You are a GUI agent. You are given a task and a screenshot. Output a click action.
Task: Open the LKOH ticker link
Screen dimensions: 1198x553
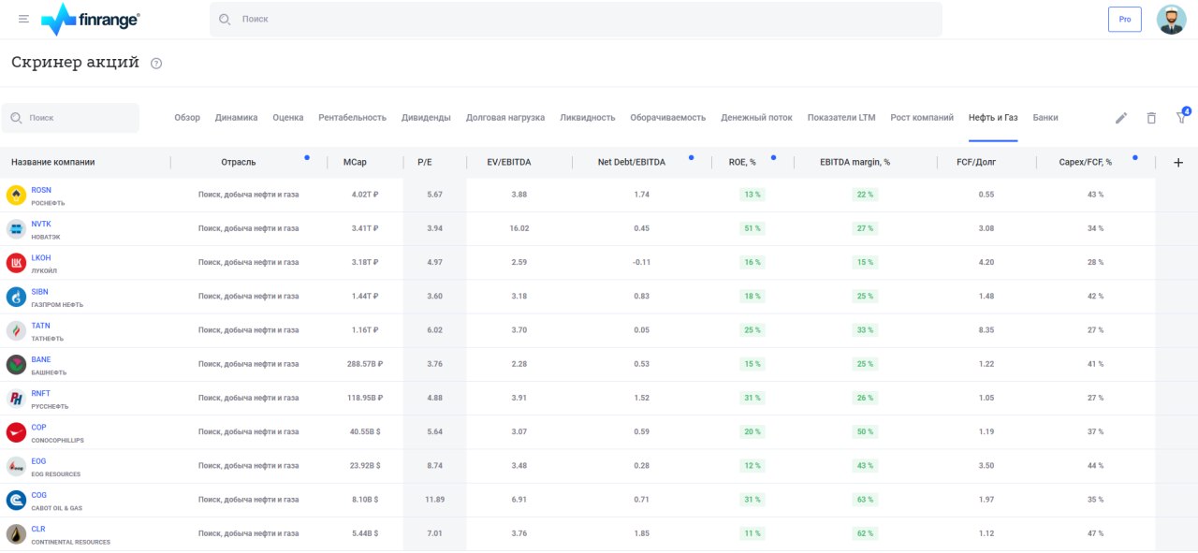tap(41, 257)
